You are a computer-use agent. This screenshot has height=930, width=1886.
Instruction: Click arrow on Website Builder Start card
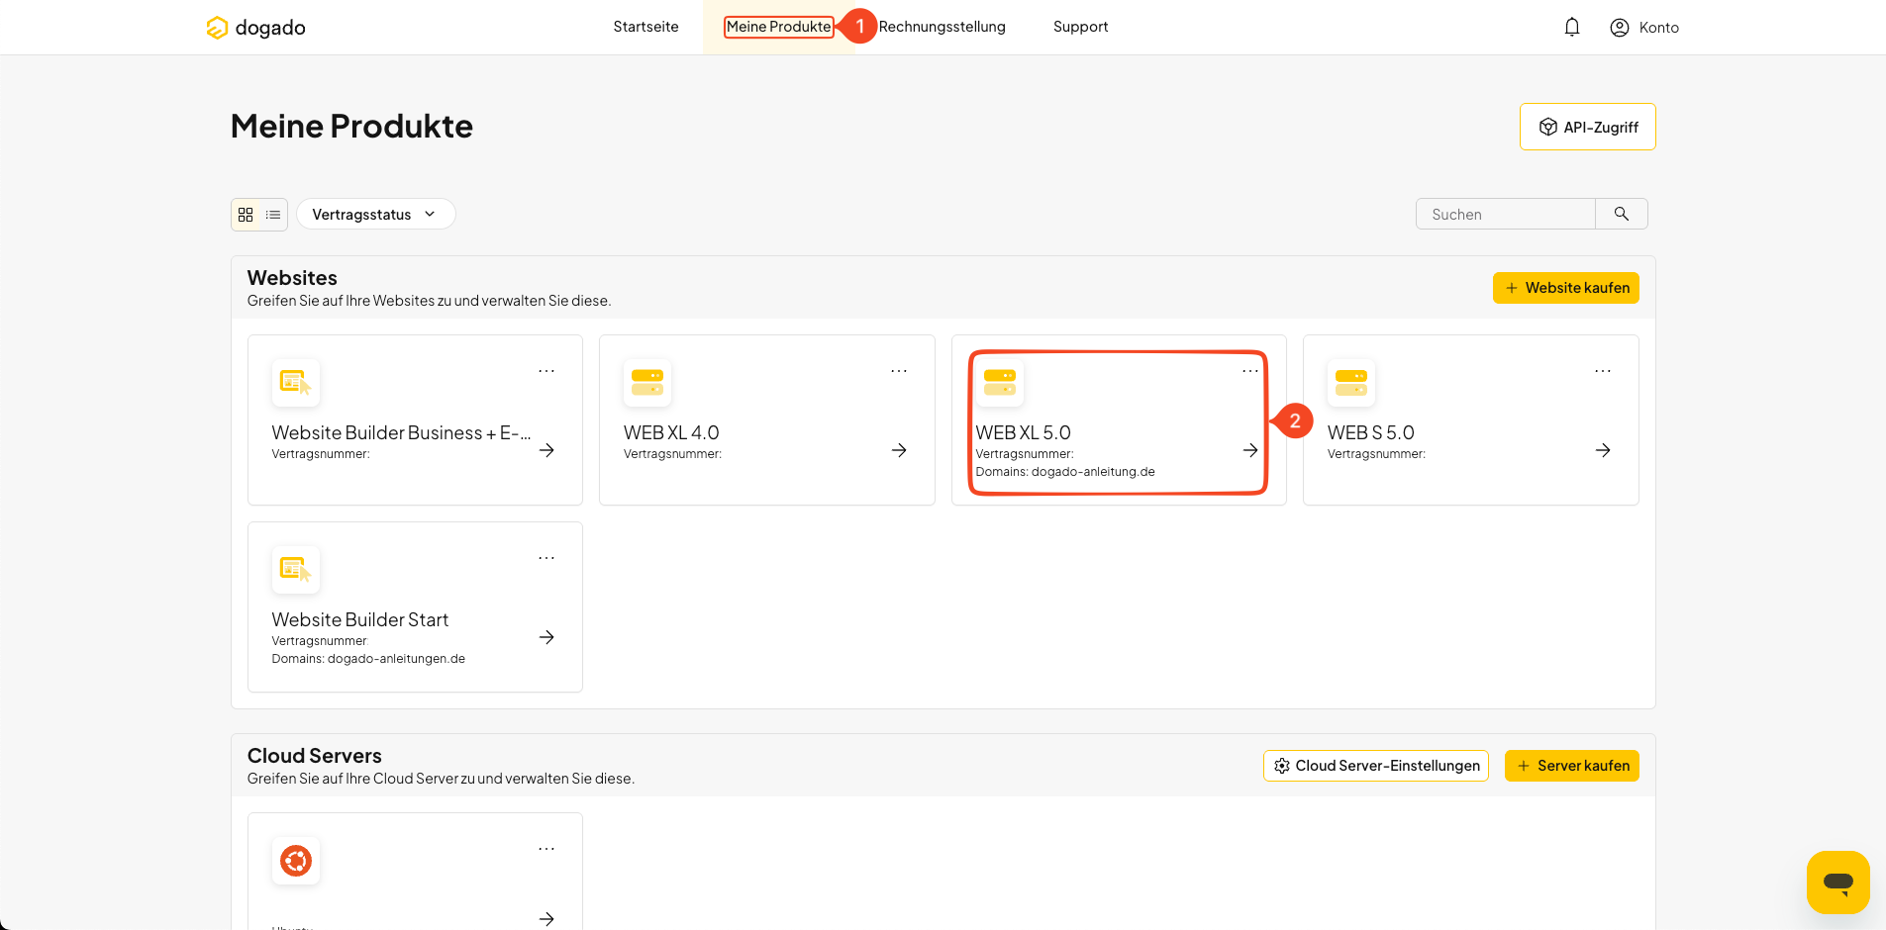546,637
